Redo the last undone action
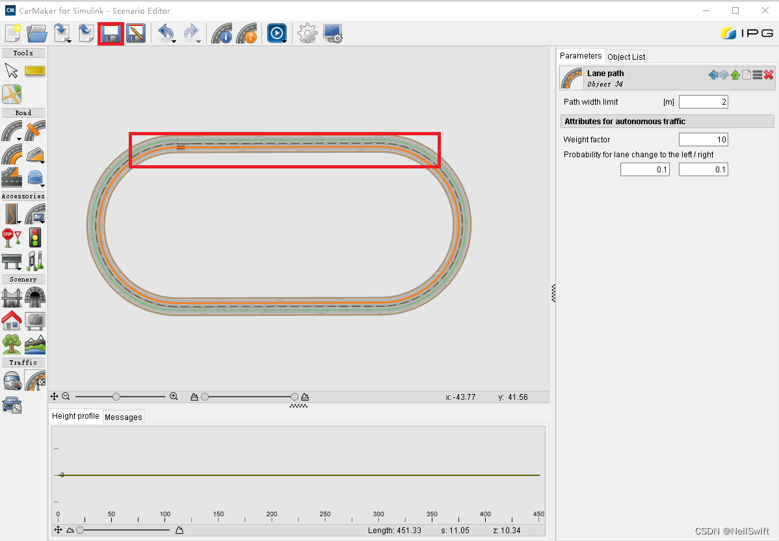779x541 pixels. [x=191, y=33]
